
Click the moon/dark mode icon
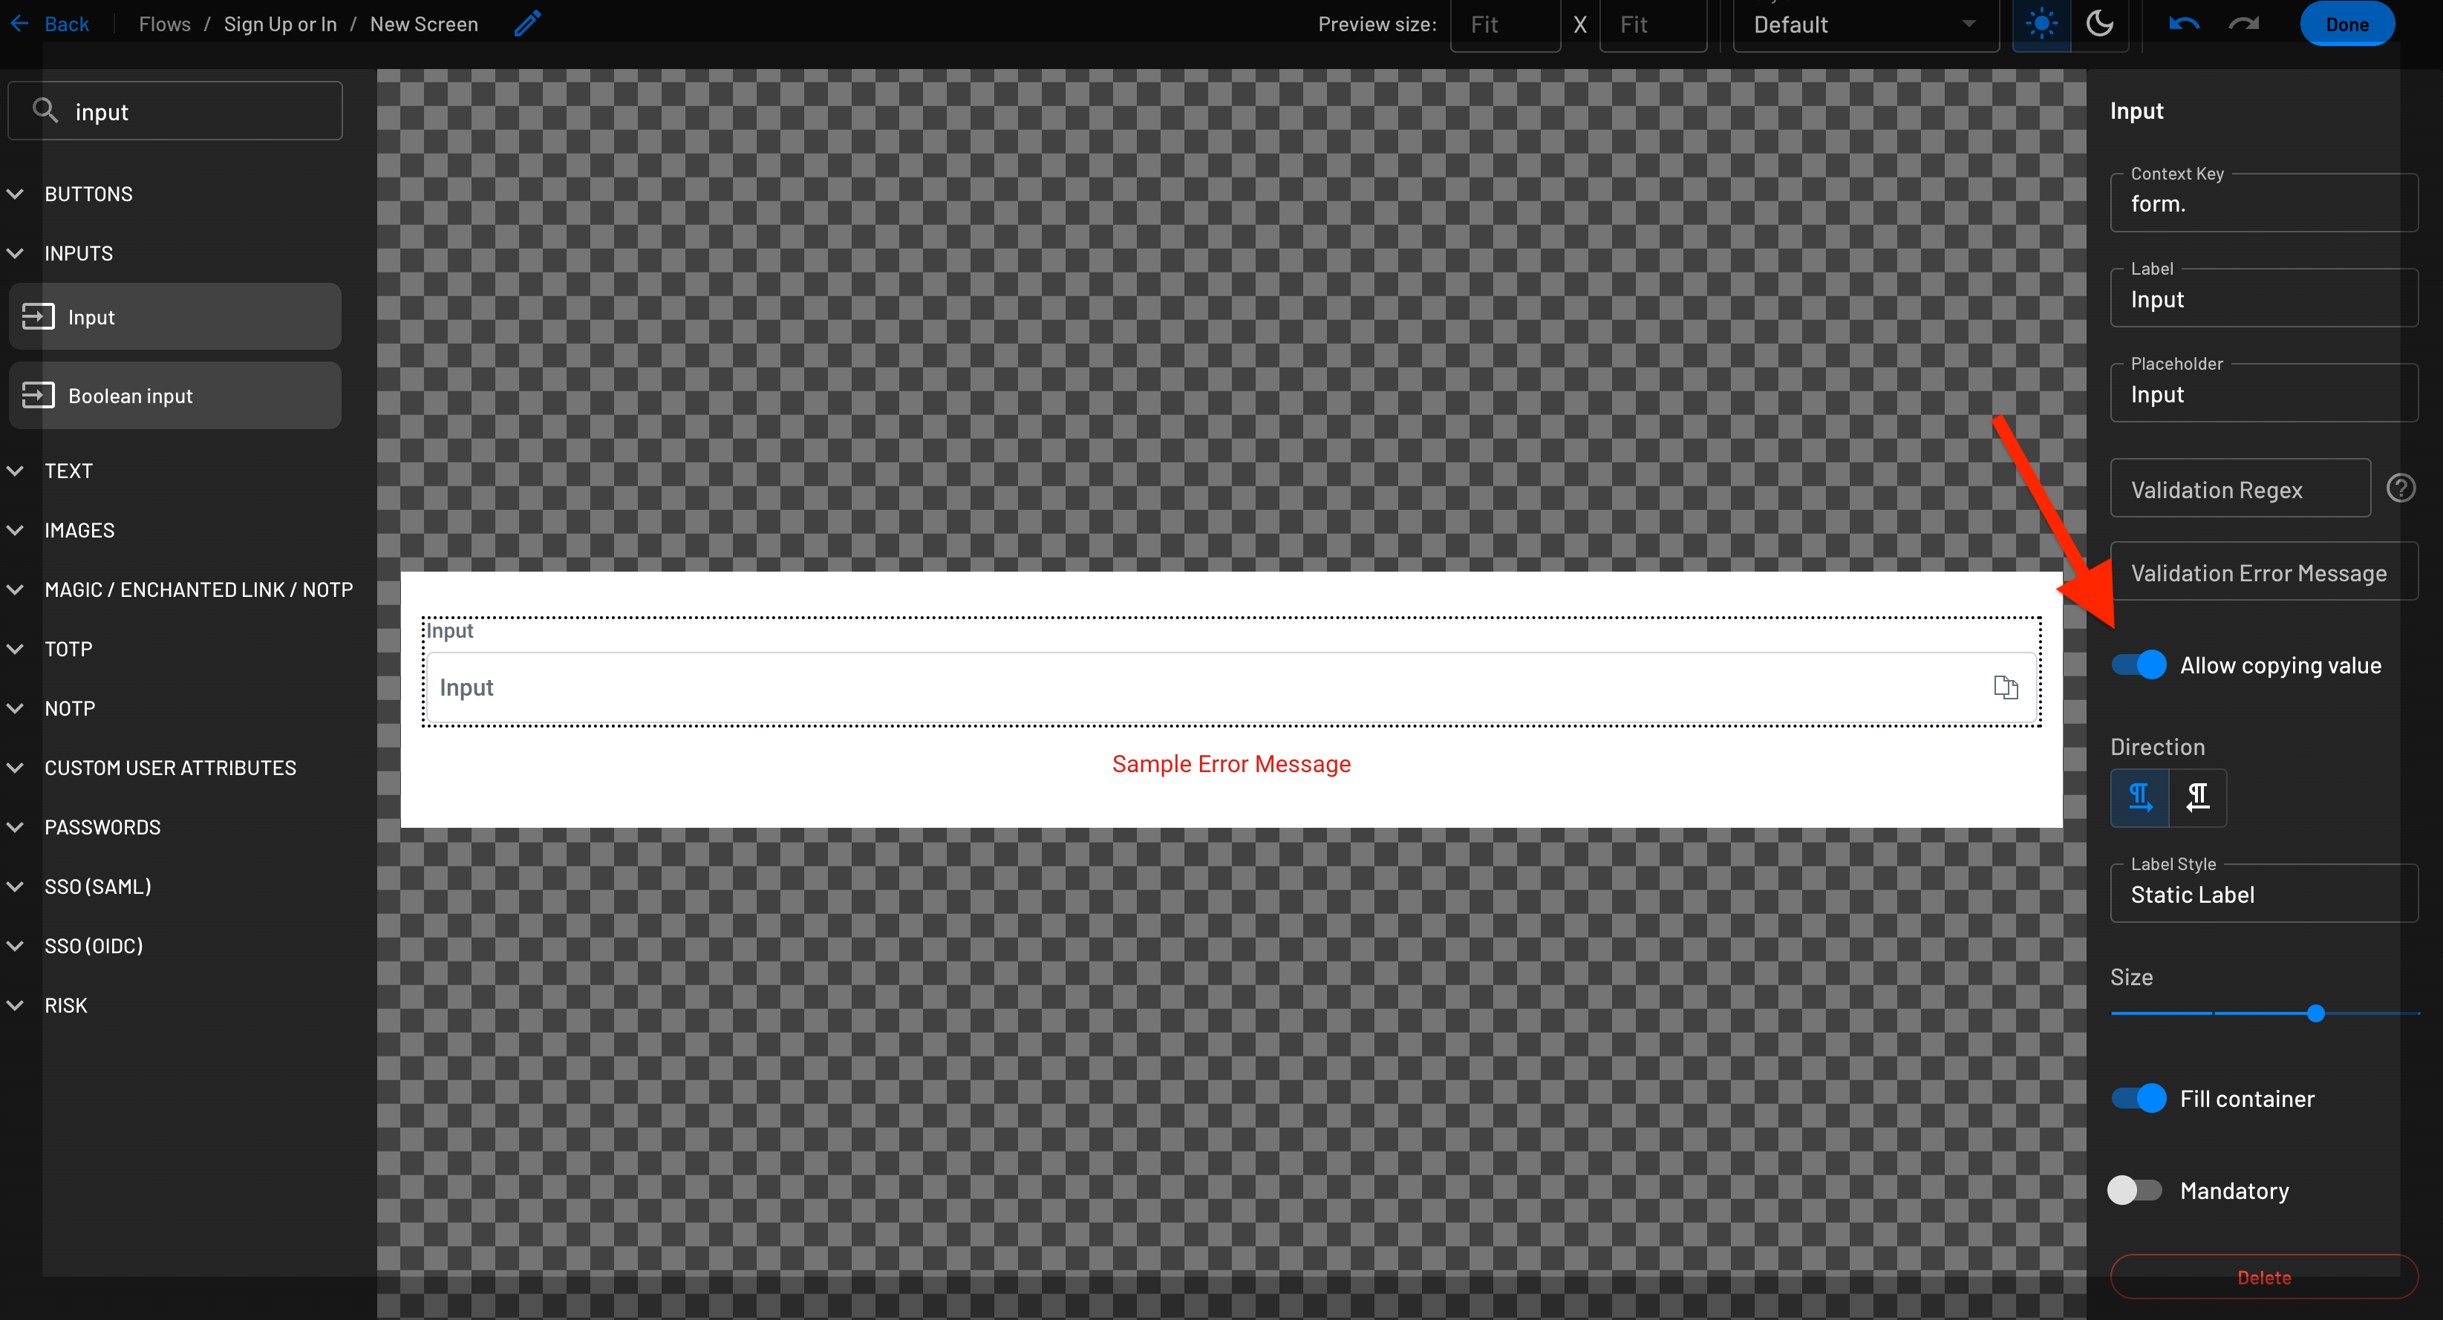coord(2100,23)
